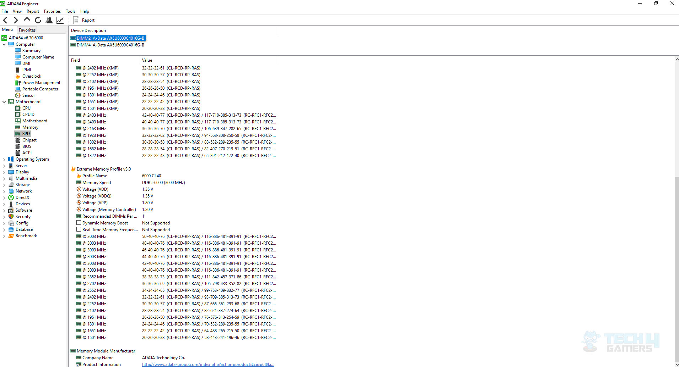Image resolution: width=679 pixels, height=367 pixels.
Task: Select the Overclock flame icon
Action: tap(18, 76)
